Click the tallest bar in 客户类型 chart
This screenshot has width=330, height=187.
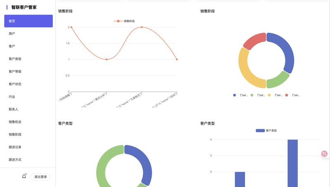[292, 163]
